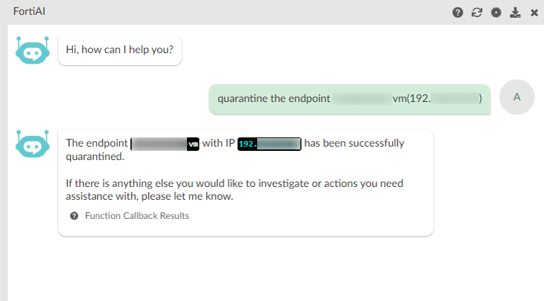Click the refresh conversation icon
The height and width of the screenshot is (301, 544).
[x=477, y=13]
